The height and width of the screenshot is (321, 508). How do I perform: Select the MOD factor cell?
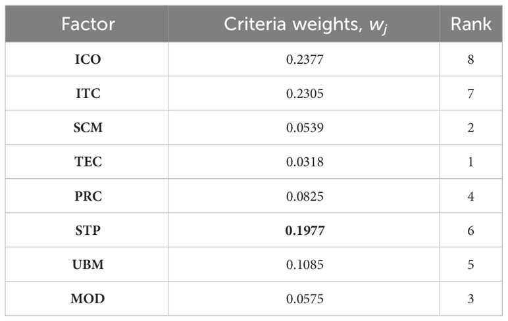(x=88, y=299)
